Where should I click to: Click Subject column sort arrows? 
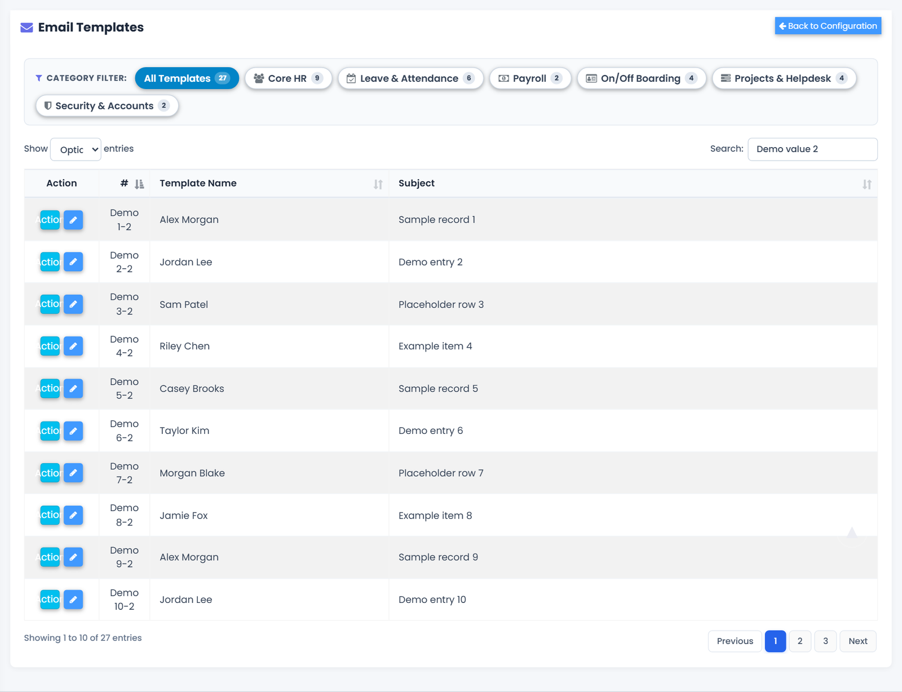(x=867, y=184)
